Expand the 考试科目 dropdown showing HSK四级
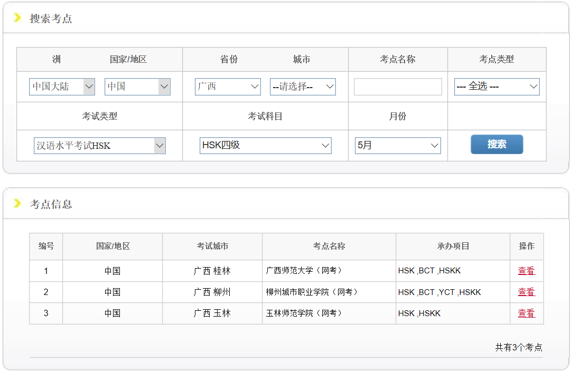Screen dimensions: 572x371 click(265, 146)
